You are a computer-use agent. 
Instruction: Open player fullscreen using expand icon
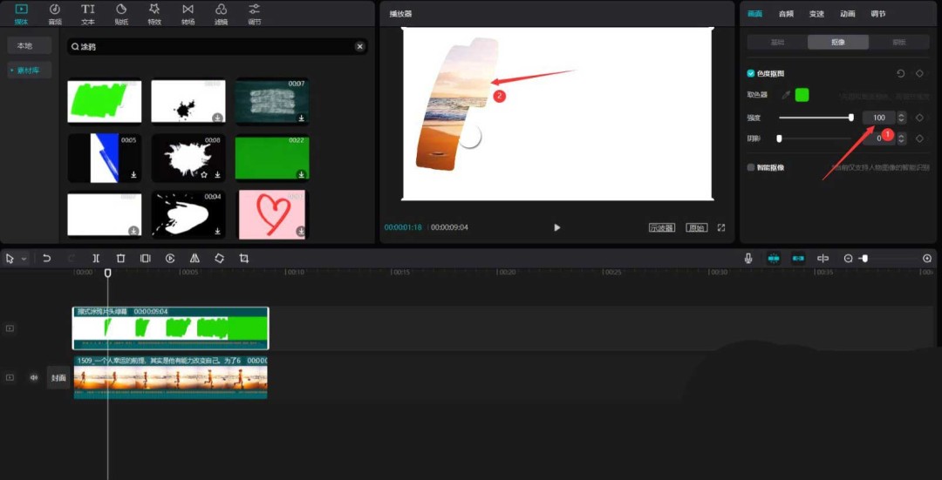[721, 227]
